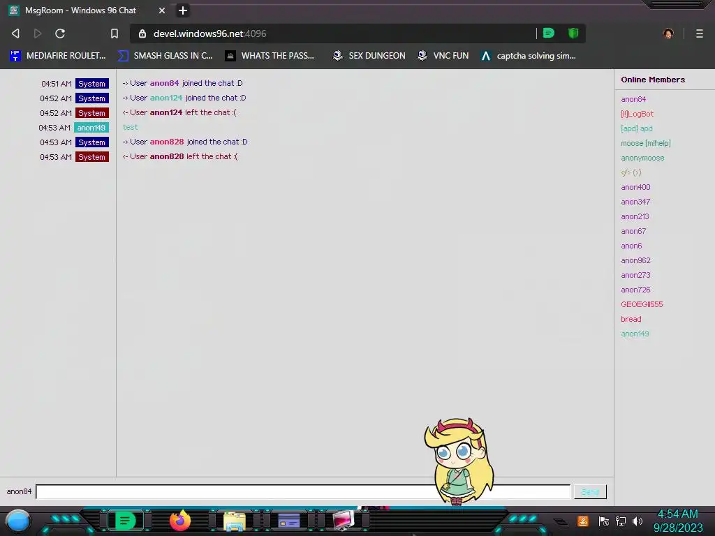Open the green chat app on taskbar
Image resolution: width=715 pixels, height=536 pixels.
point(126,521)
